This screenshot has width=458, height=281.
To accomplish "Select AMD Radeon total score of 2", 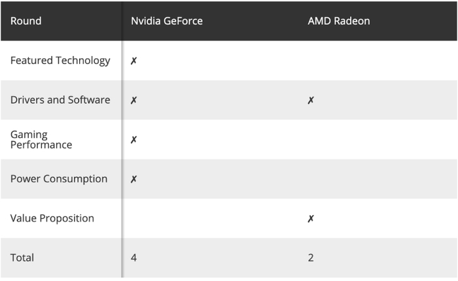I will tap(311, 257).
